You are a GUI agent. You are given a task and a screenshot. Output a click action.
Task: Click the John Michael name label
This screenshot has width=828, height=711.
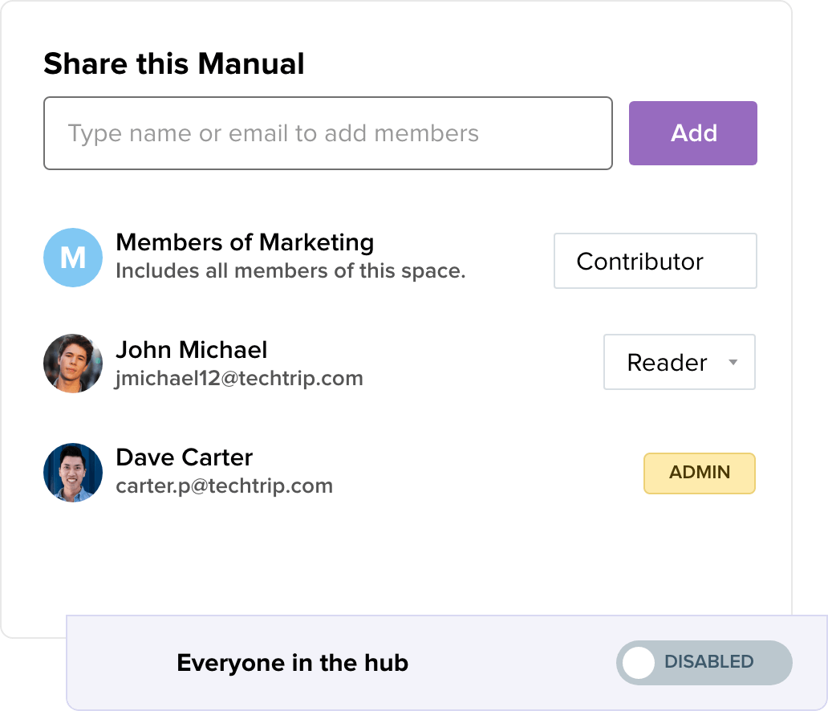pos(191,350)
